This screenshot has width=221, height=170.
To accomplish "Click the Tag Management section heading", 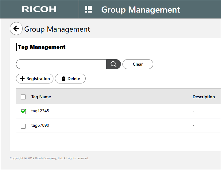I will pyautogui.click(x=42, y=47).
